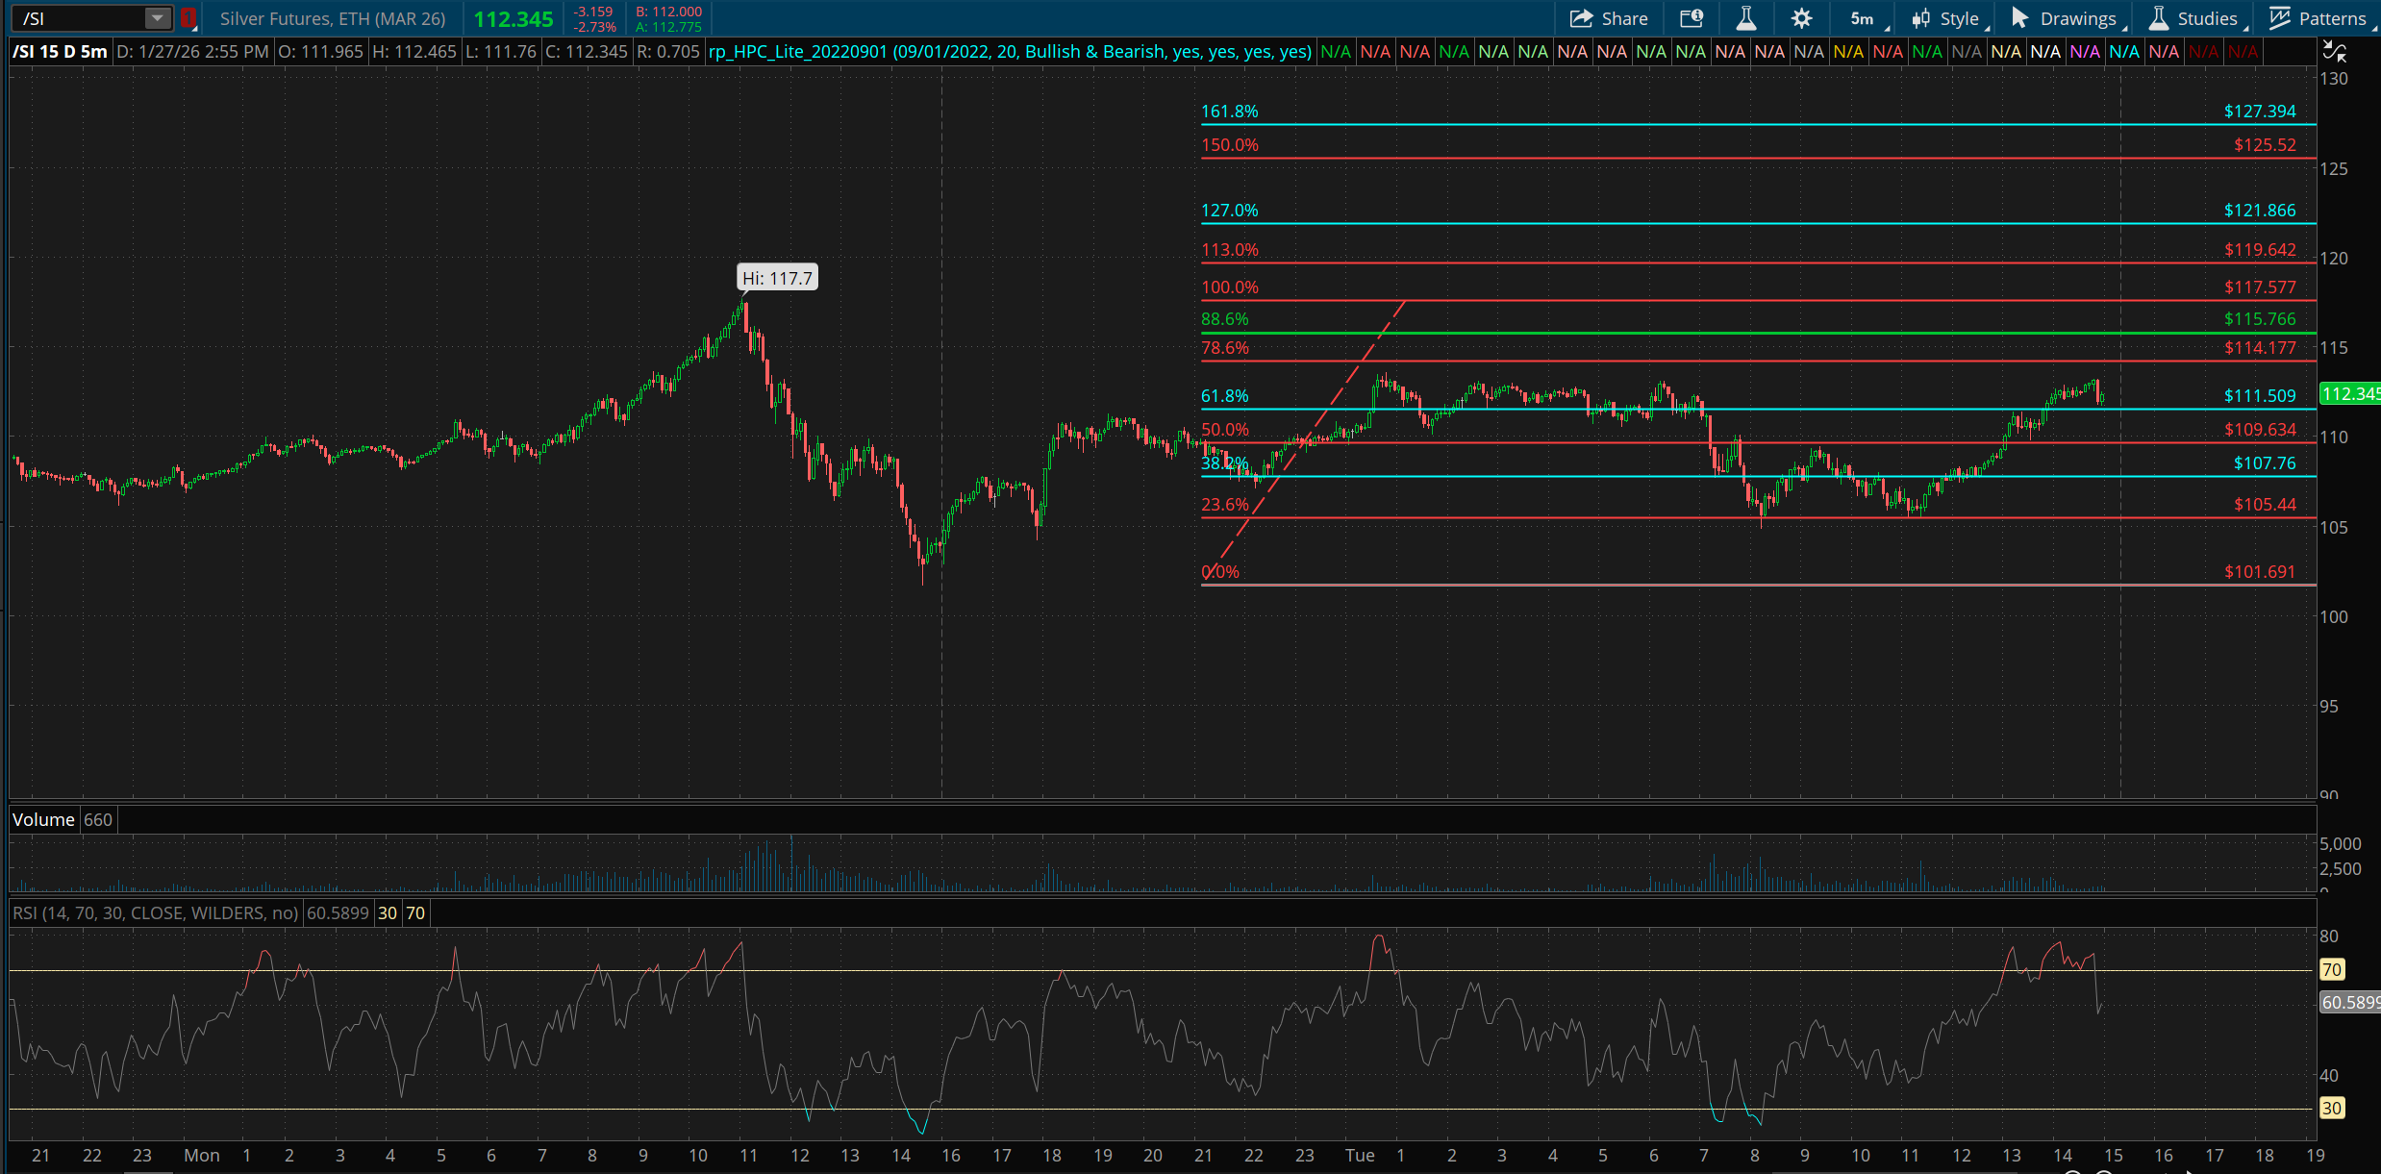Open chart settings gear icon
This screenshot has width=2381, height=1174.
coord(1801,18)
